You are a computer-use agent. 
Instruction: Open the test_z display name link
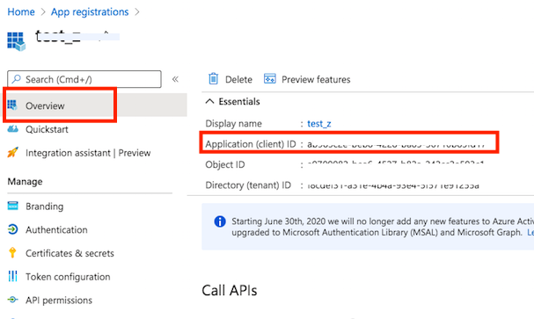pyautogui.click(x=319, y=123)
